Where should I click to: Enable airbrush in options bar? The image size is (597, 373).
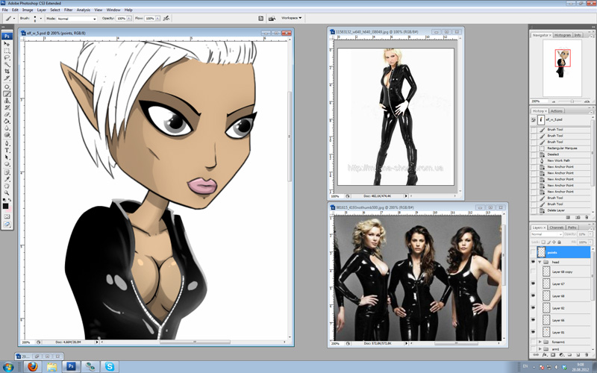click(166, 18)
